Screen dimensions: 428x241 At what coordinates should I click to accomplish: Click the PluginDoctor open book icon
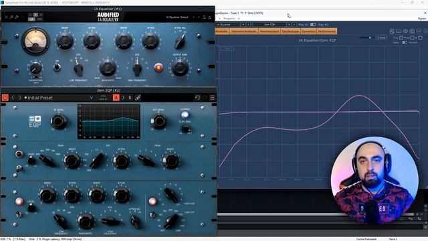tap(399, 31)
